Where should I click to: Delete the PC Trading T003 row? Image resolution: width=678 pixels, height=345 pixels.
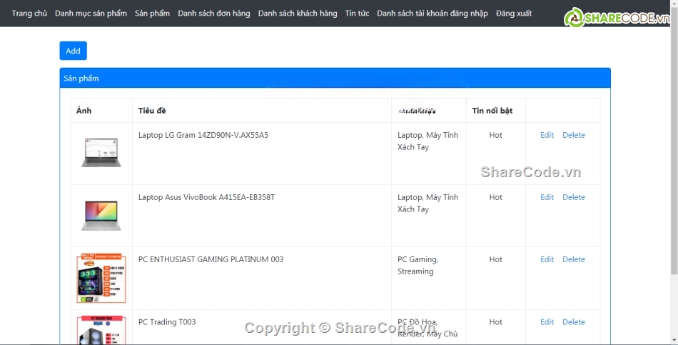pyautogui.click(x=574, y=322)
